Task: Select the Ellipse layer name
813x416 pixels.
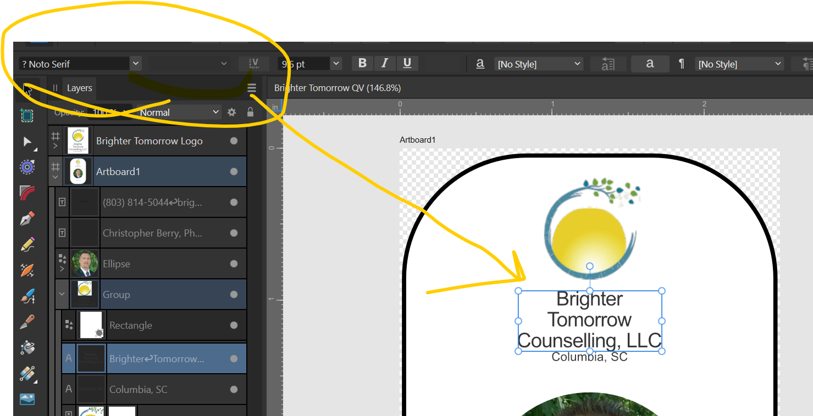Action: pyautogui.click(x=117, y=264)
